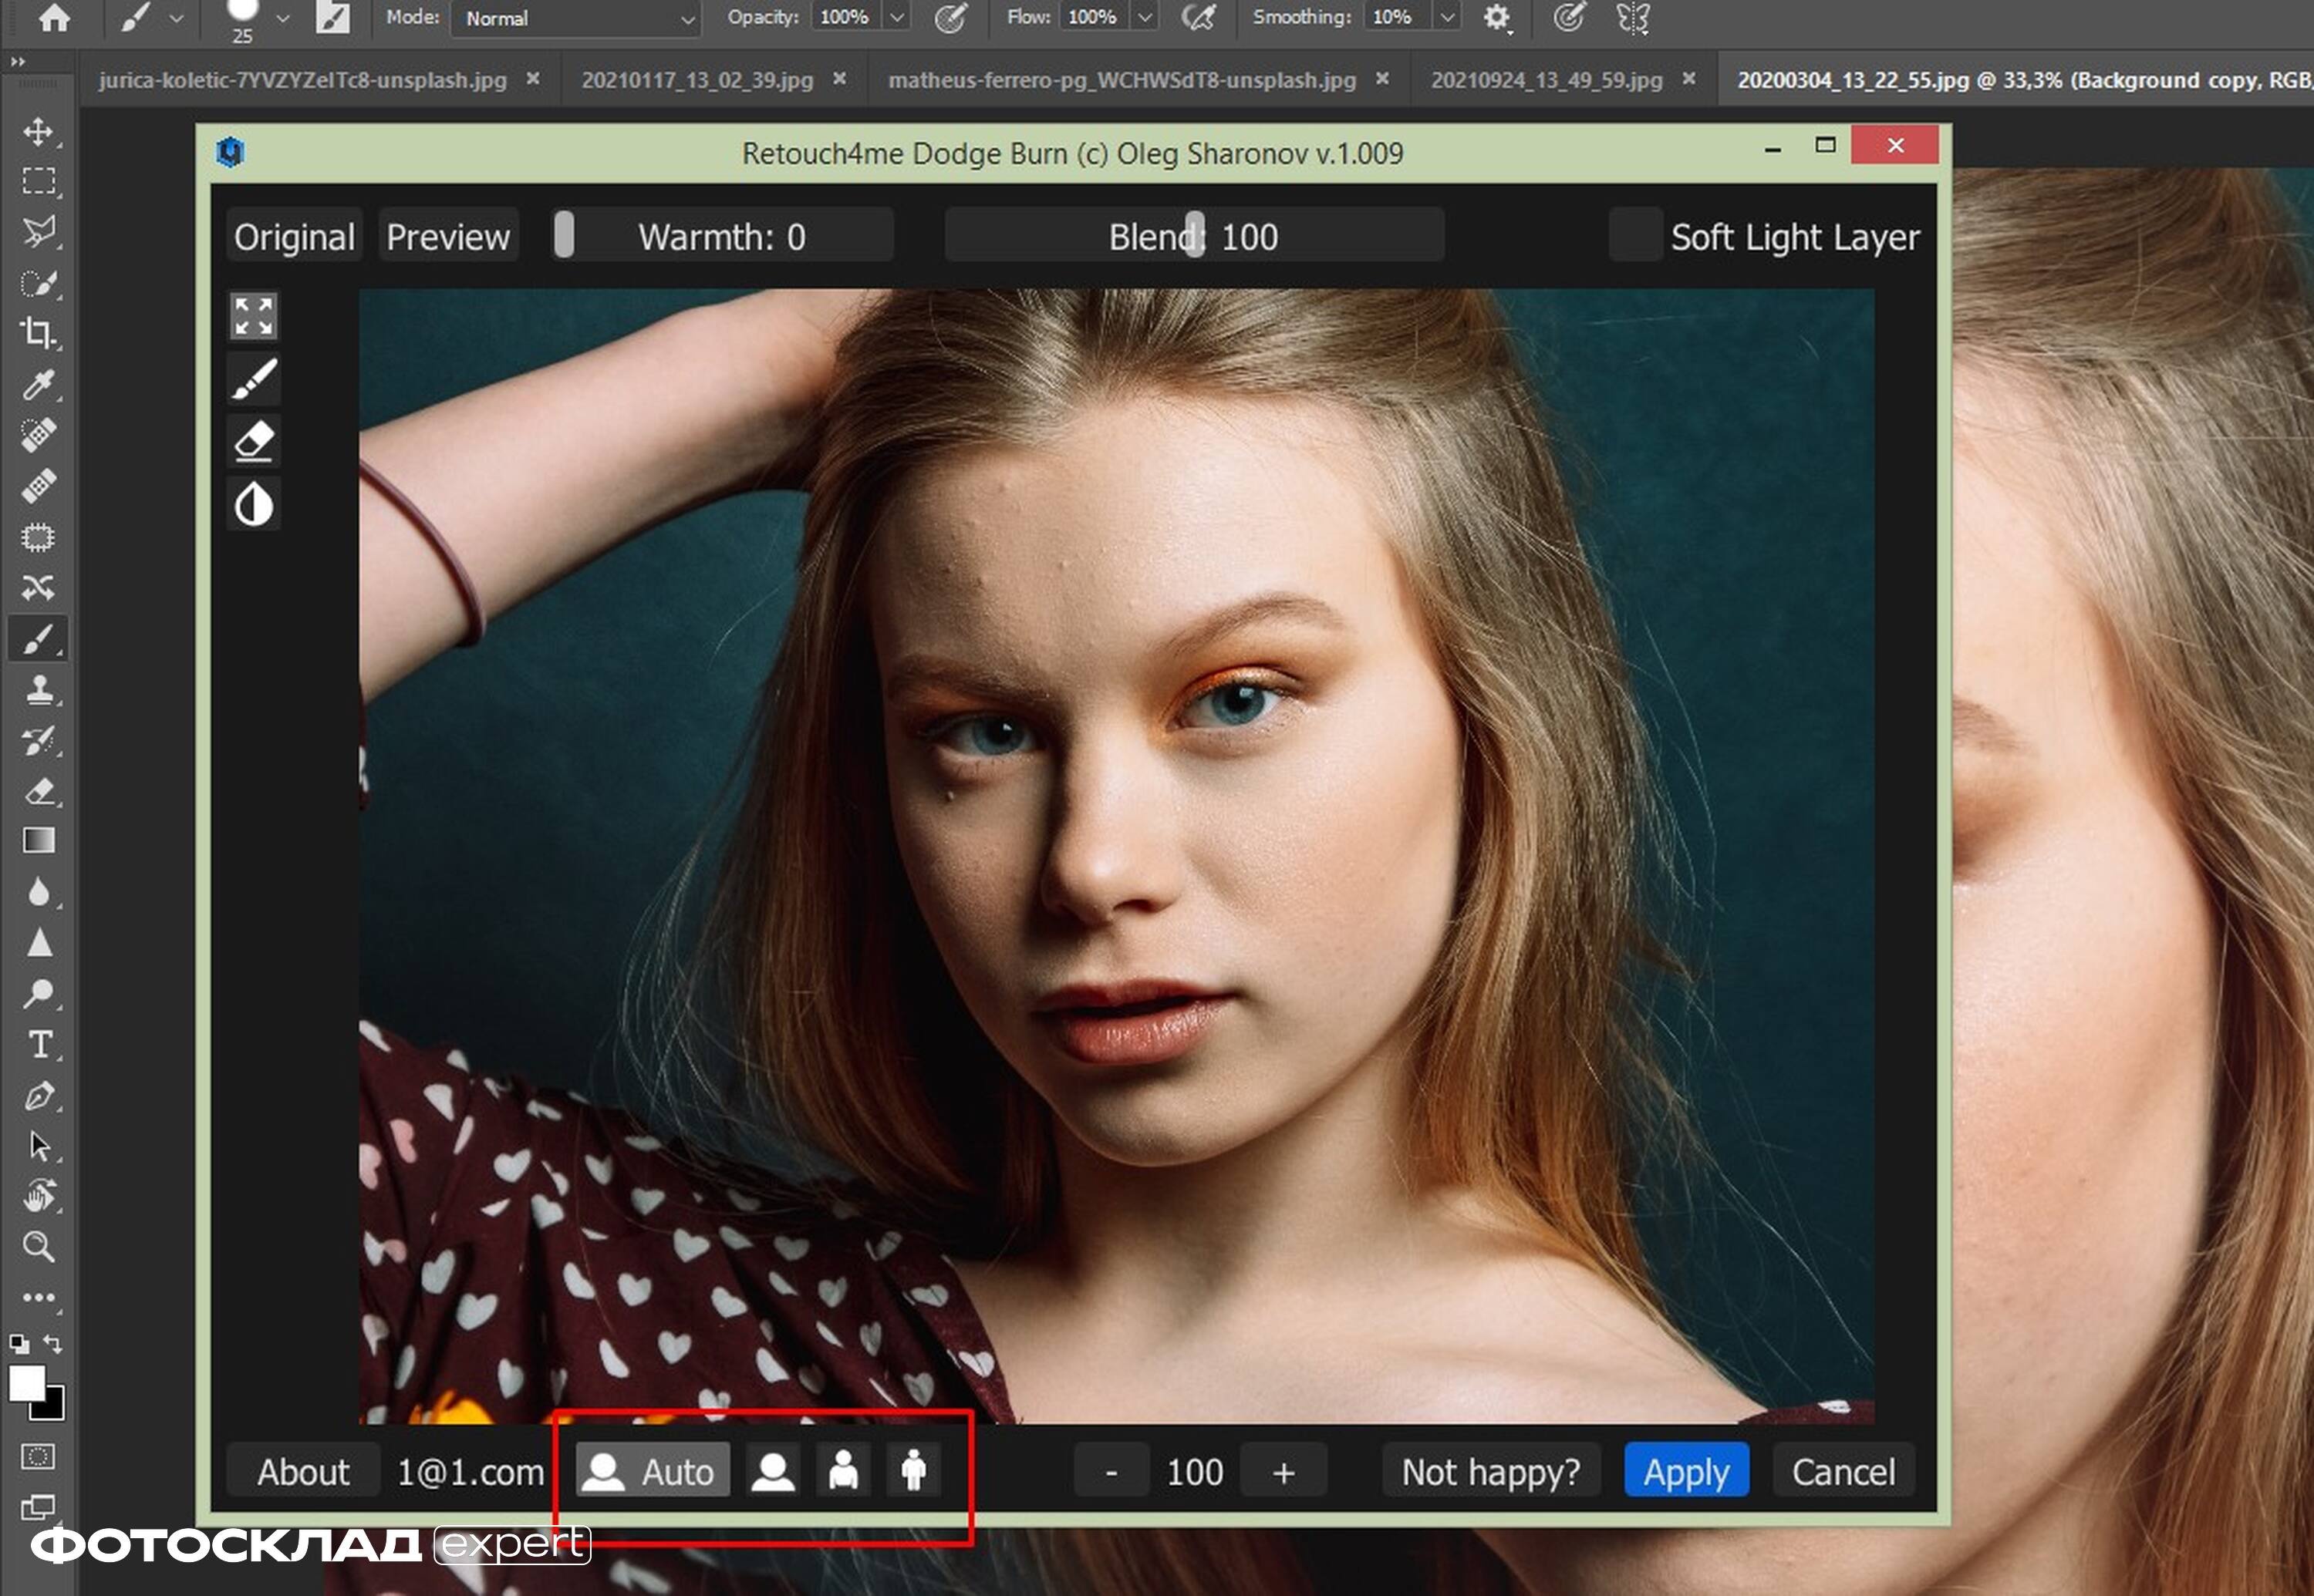Click the About button

303,1471
